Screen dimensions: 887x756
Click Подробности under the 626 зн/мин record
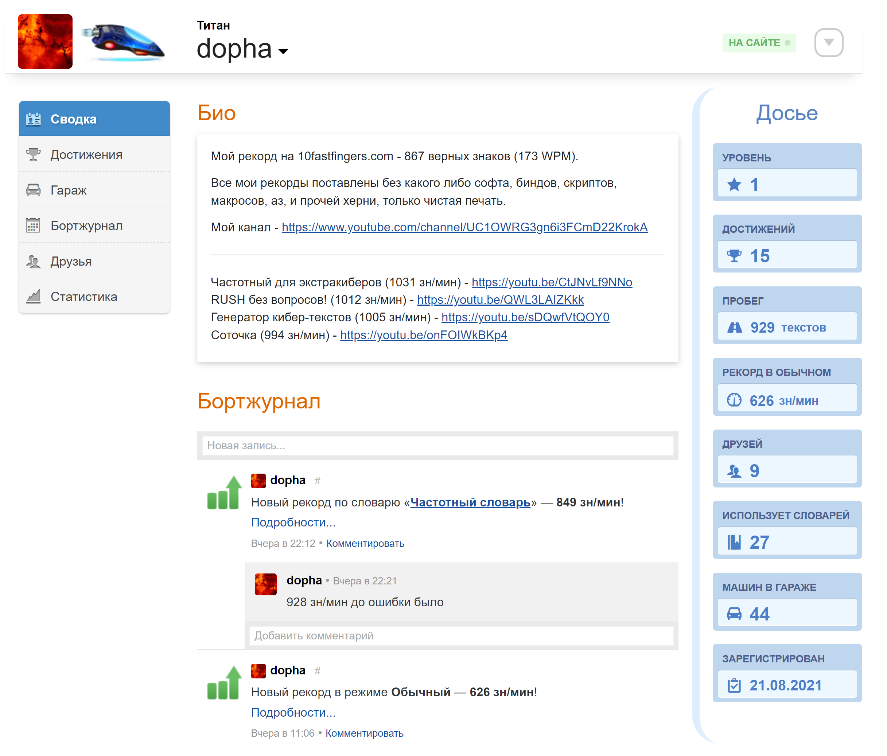point(293,712)
